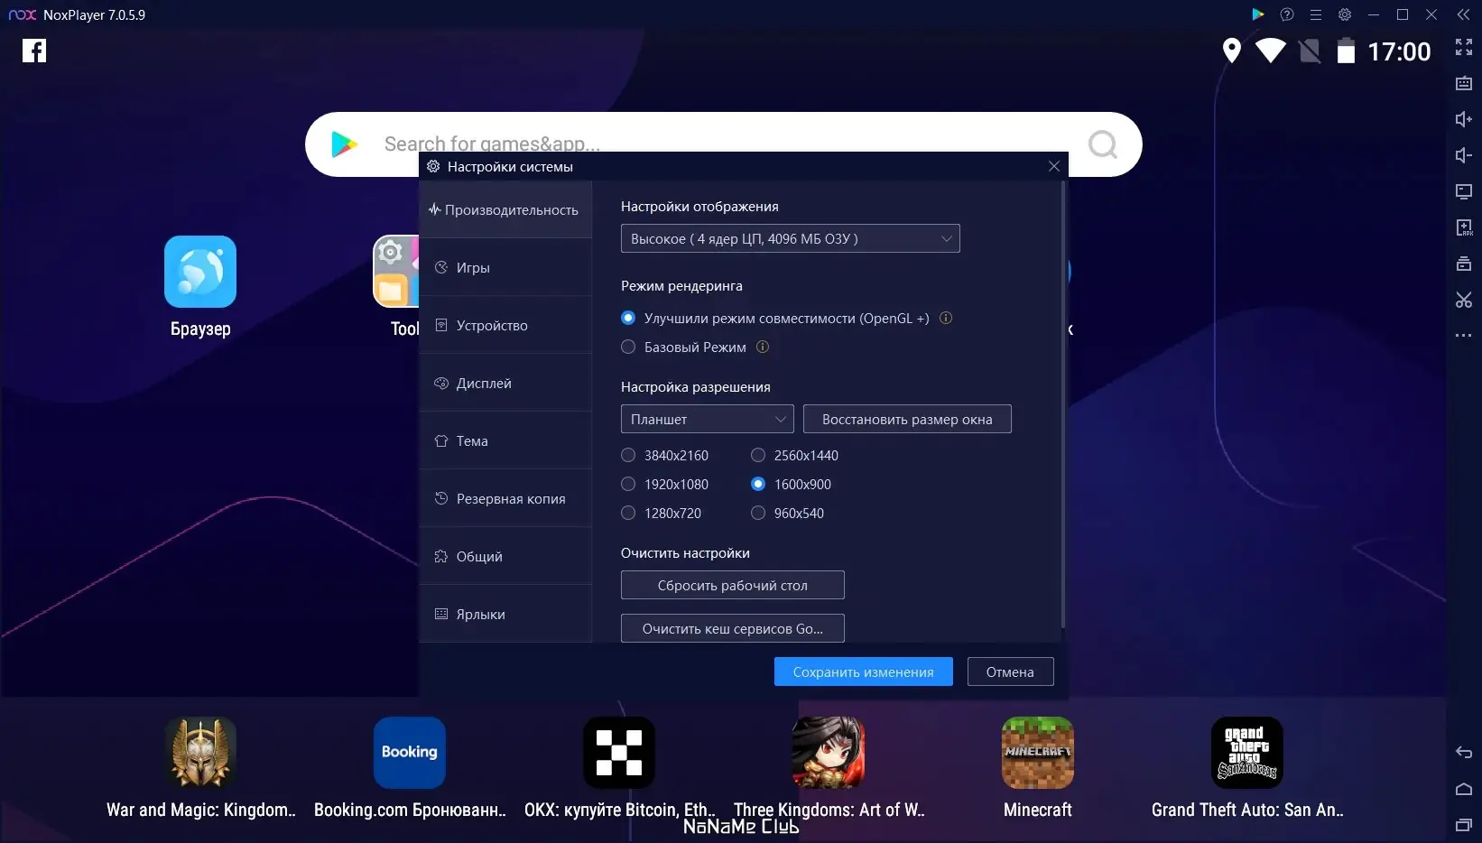The width and height of the screenshot is (1482, 843).
Task: Open the help question mark icon
Action: pos(1287,14)
